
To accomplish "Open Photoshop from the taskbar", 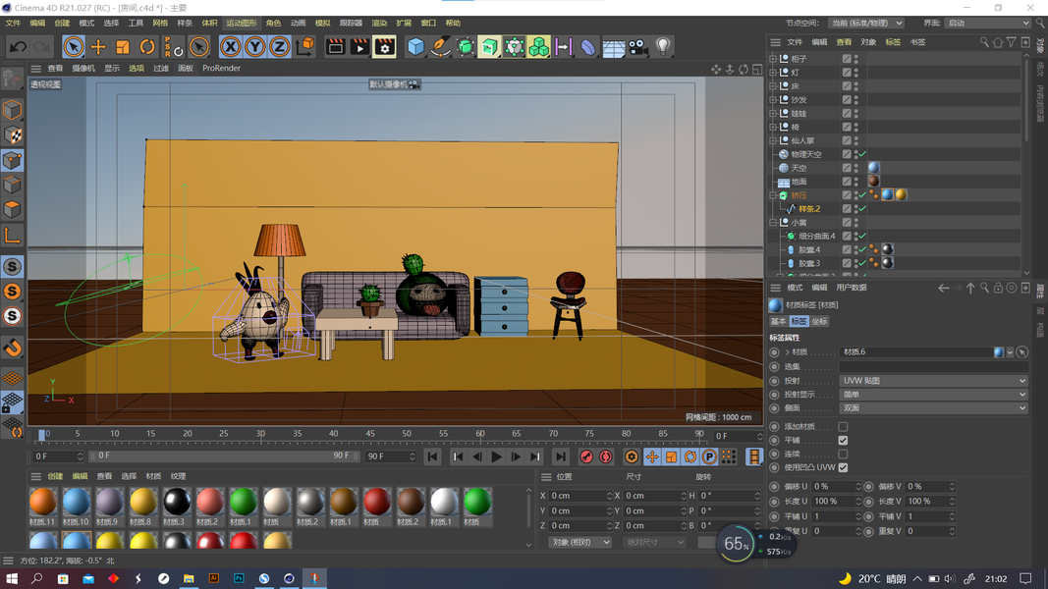I will pyautogui.click(x=239, y=578).
